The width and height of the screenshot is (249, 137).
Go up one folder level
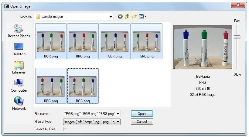coord(127,16)
